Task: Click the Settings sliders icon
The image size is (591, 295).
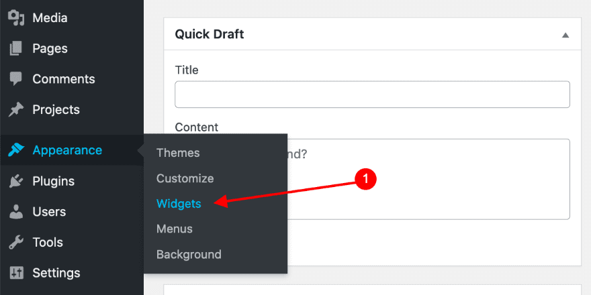Action: 16,273
